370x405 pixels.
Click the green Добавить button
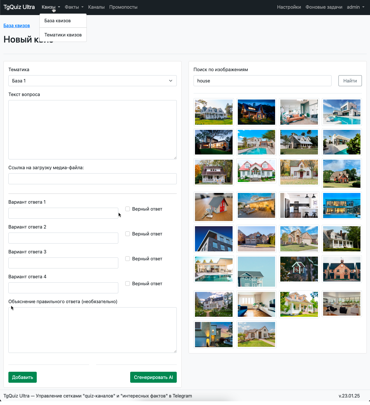[x=23, y=377]
